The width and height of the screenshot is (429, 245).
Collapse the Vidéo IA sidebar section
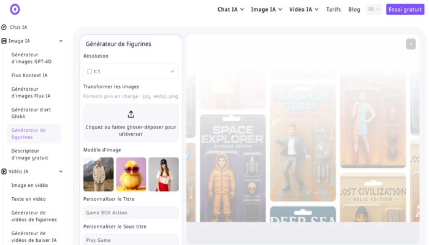pyautogui.click(x=61, y=171)
